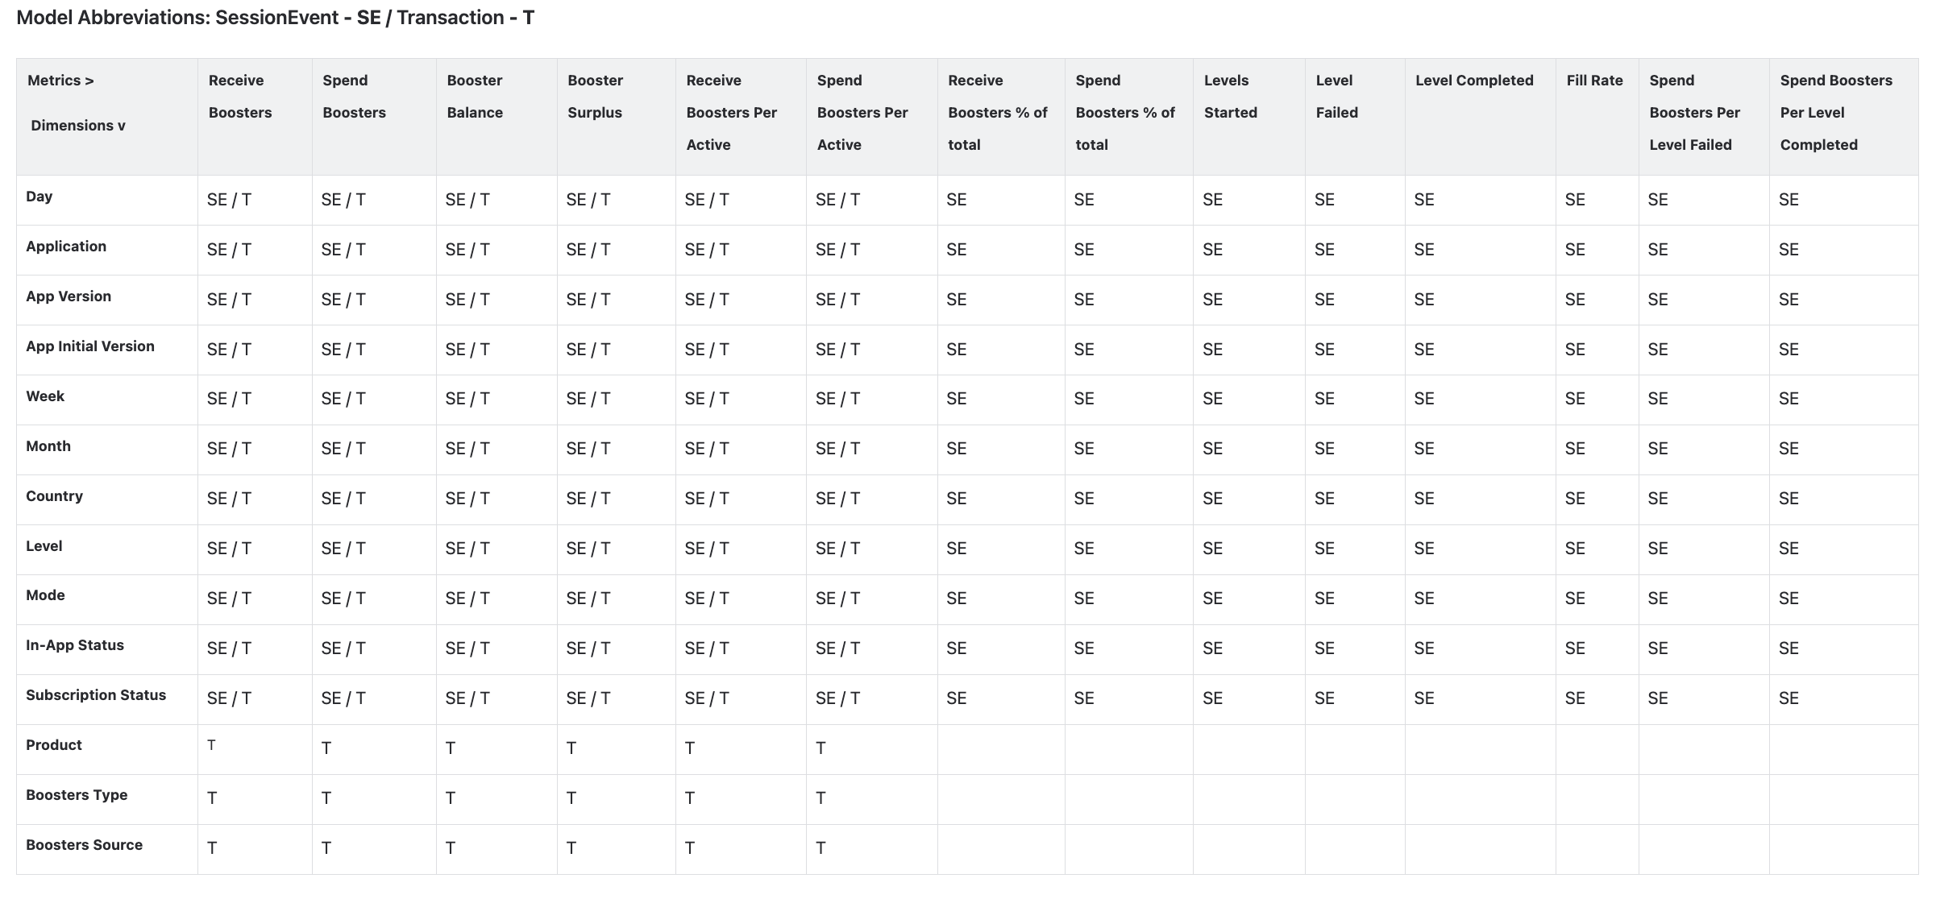
Task: Select the Levels Started header cell
Action: [1230, 97]
